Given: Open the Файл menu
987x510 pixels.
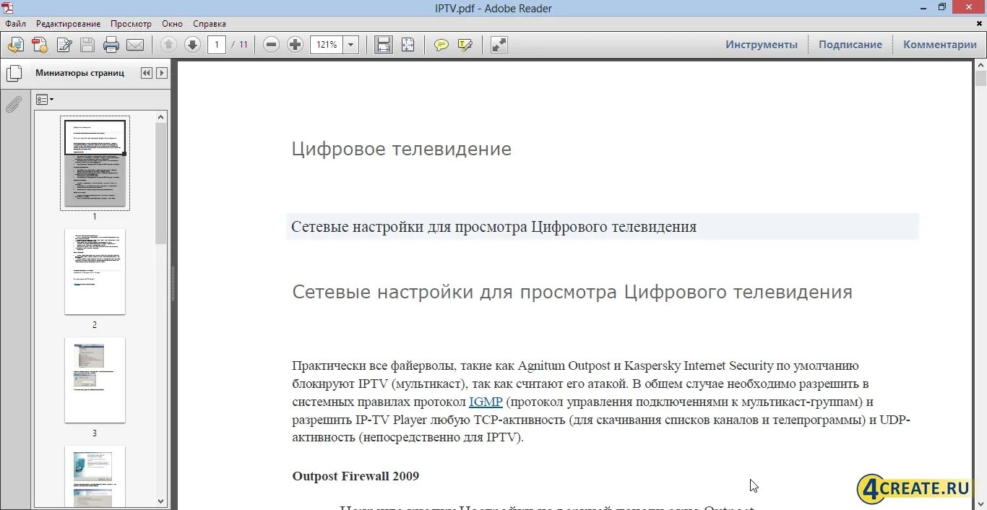Looking at the screenshot, I should 15,24.
